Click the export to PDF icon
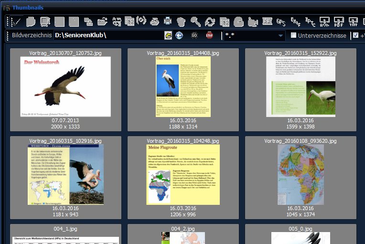Screen dimensions: 365x244 click(338, 21)
